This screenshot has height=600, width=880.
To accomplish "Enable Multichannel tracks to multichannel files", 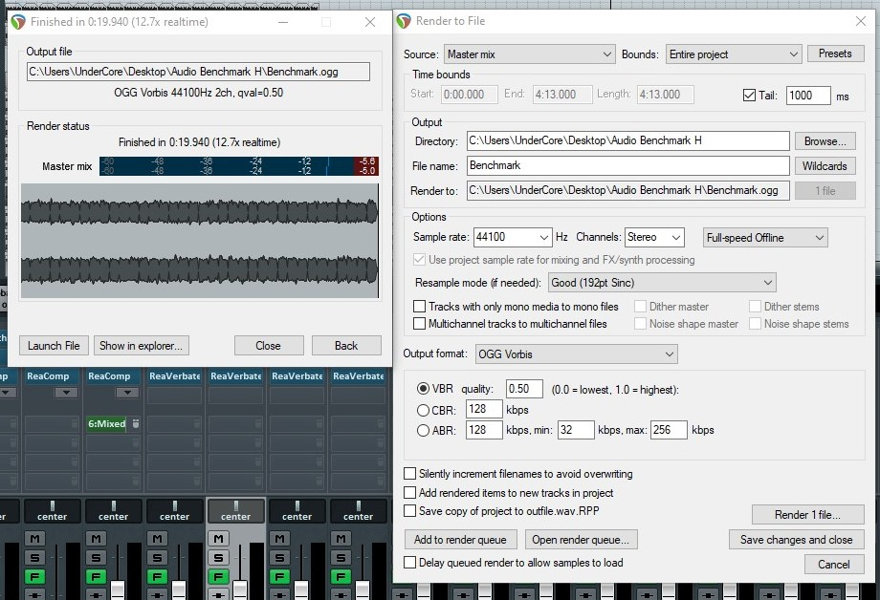I will click(x=419, y=324).
